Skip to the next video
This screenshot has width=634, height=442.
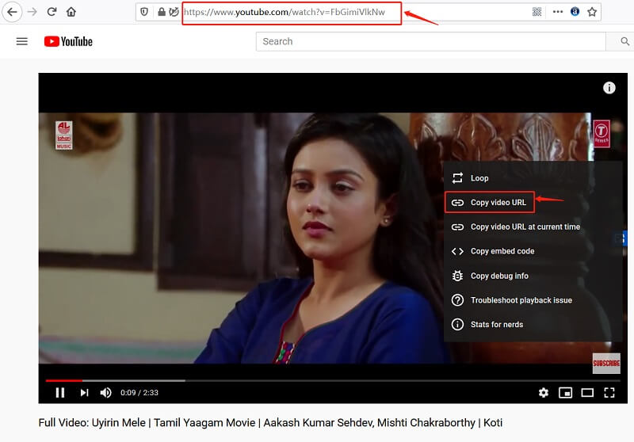(84, 393)
